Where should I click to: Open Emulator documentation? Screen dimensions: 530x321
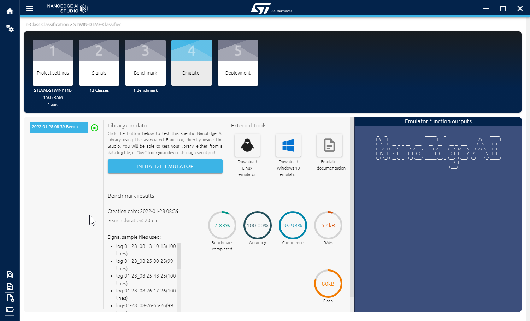point(329,145)
